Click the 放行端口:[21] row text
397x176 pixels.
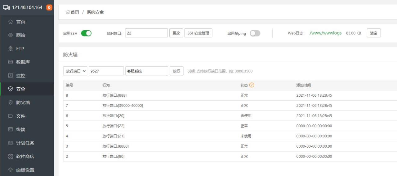pyautogui.click(x=114, y=136)
